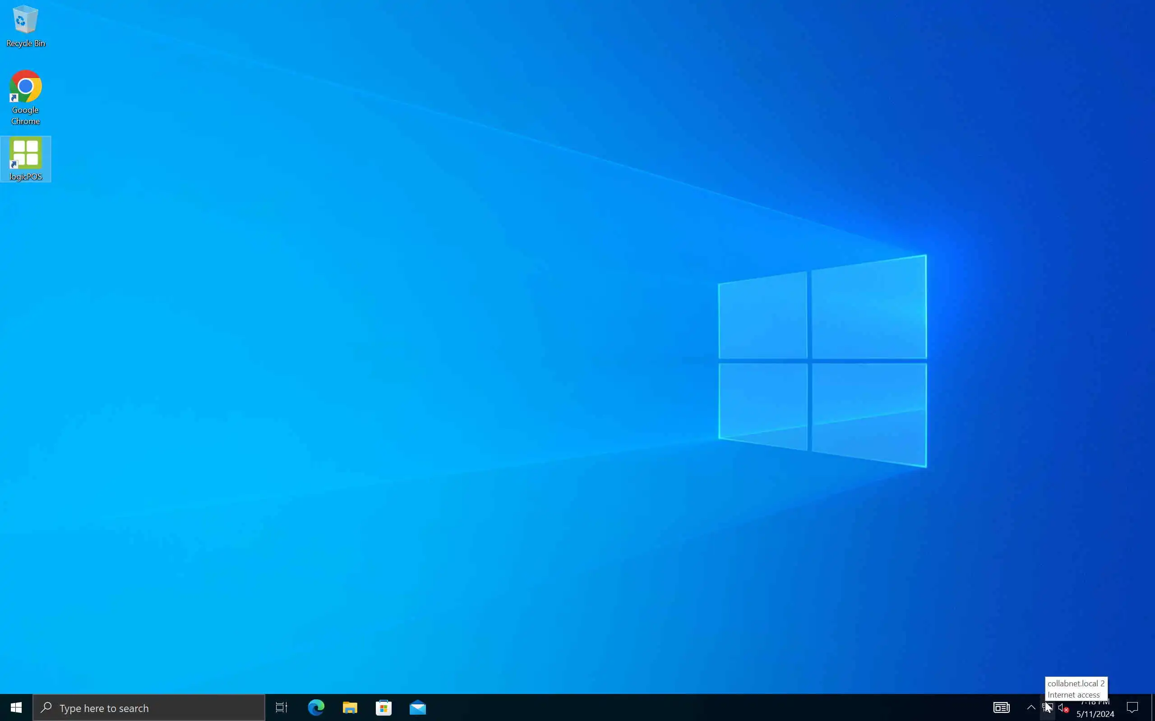Screen dimensions: 1155x721
Task: Select the Recycle Bin desktop icon
Action: 25,20
